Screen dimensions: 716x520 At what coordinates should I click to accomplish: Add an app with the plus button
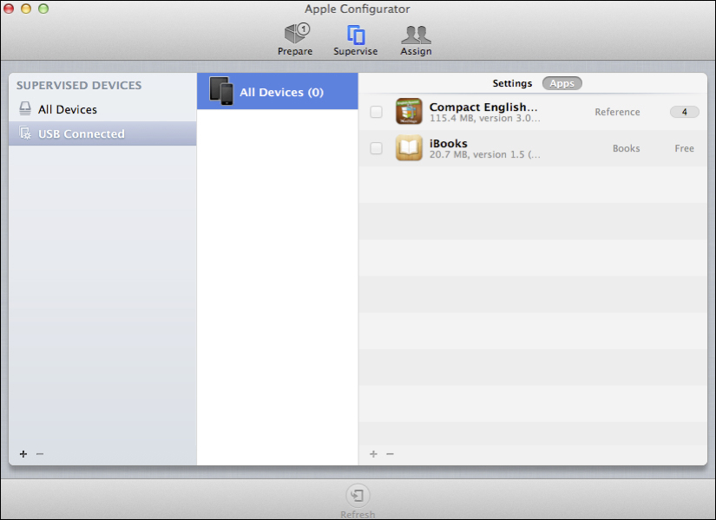(x=373, y=454)
